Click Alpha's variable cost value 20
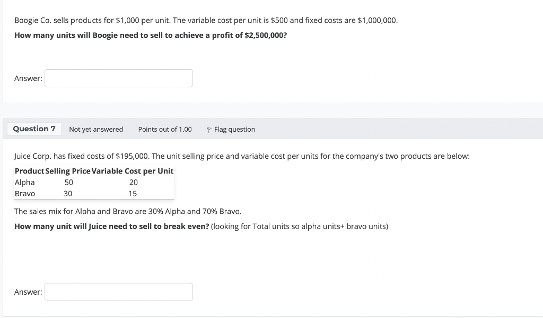 point(133,183)
